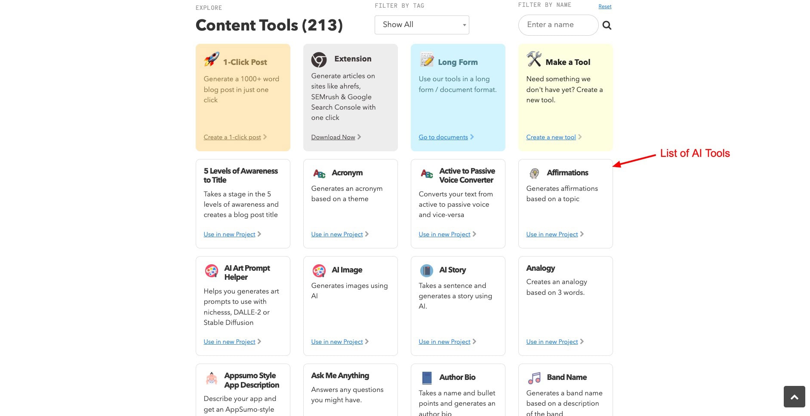Click the Active to Passive Voice Converter icon

coord(427,173)
